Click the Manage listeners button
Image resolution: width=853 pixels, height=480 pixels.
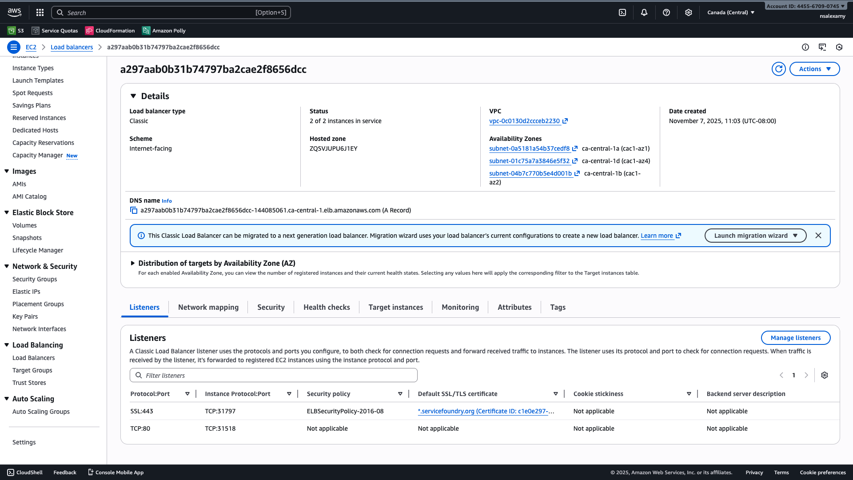pyautogui.click(x=795, y=338)
